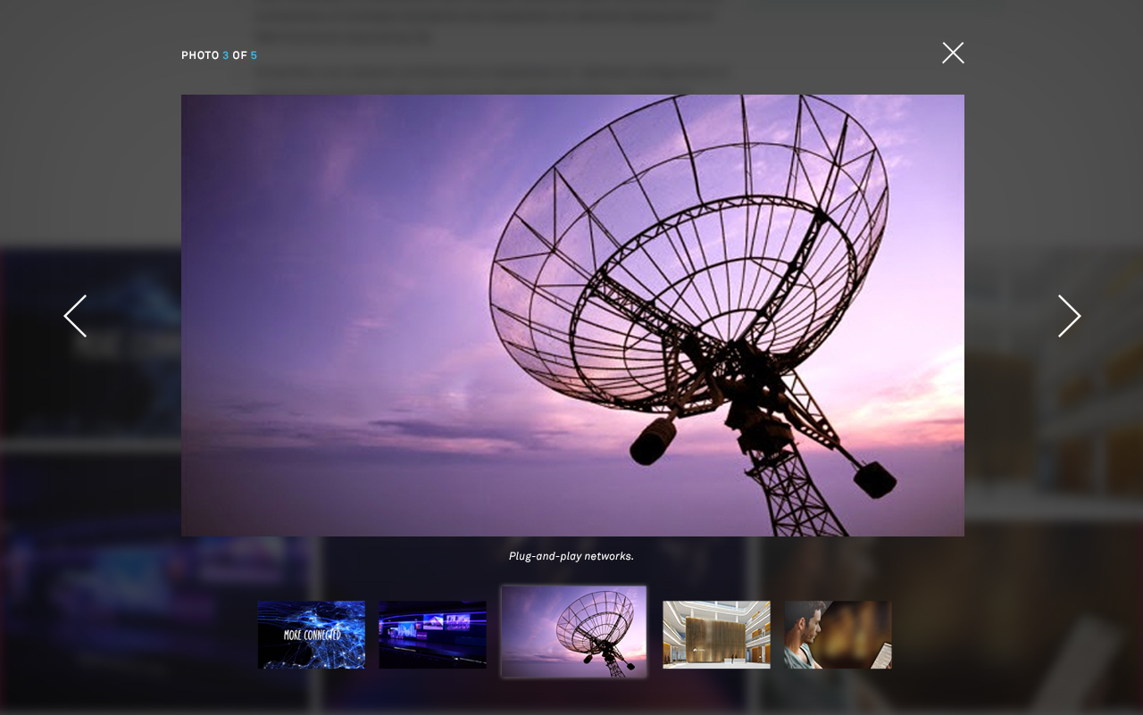Advance to the next photo using right arrow
Screen dimensions: 1143x715
[1069, 316]
